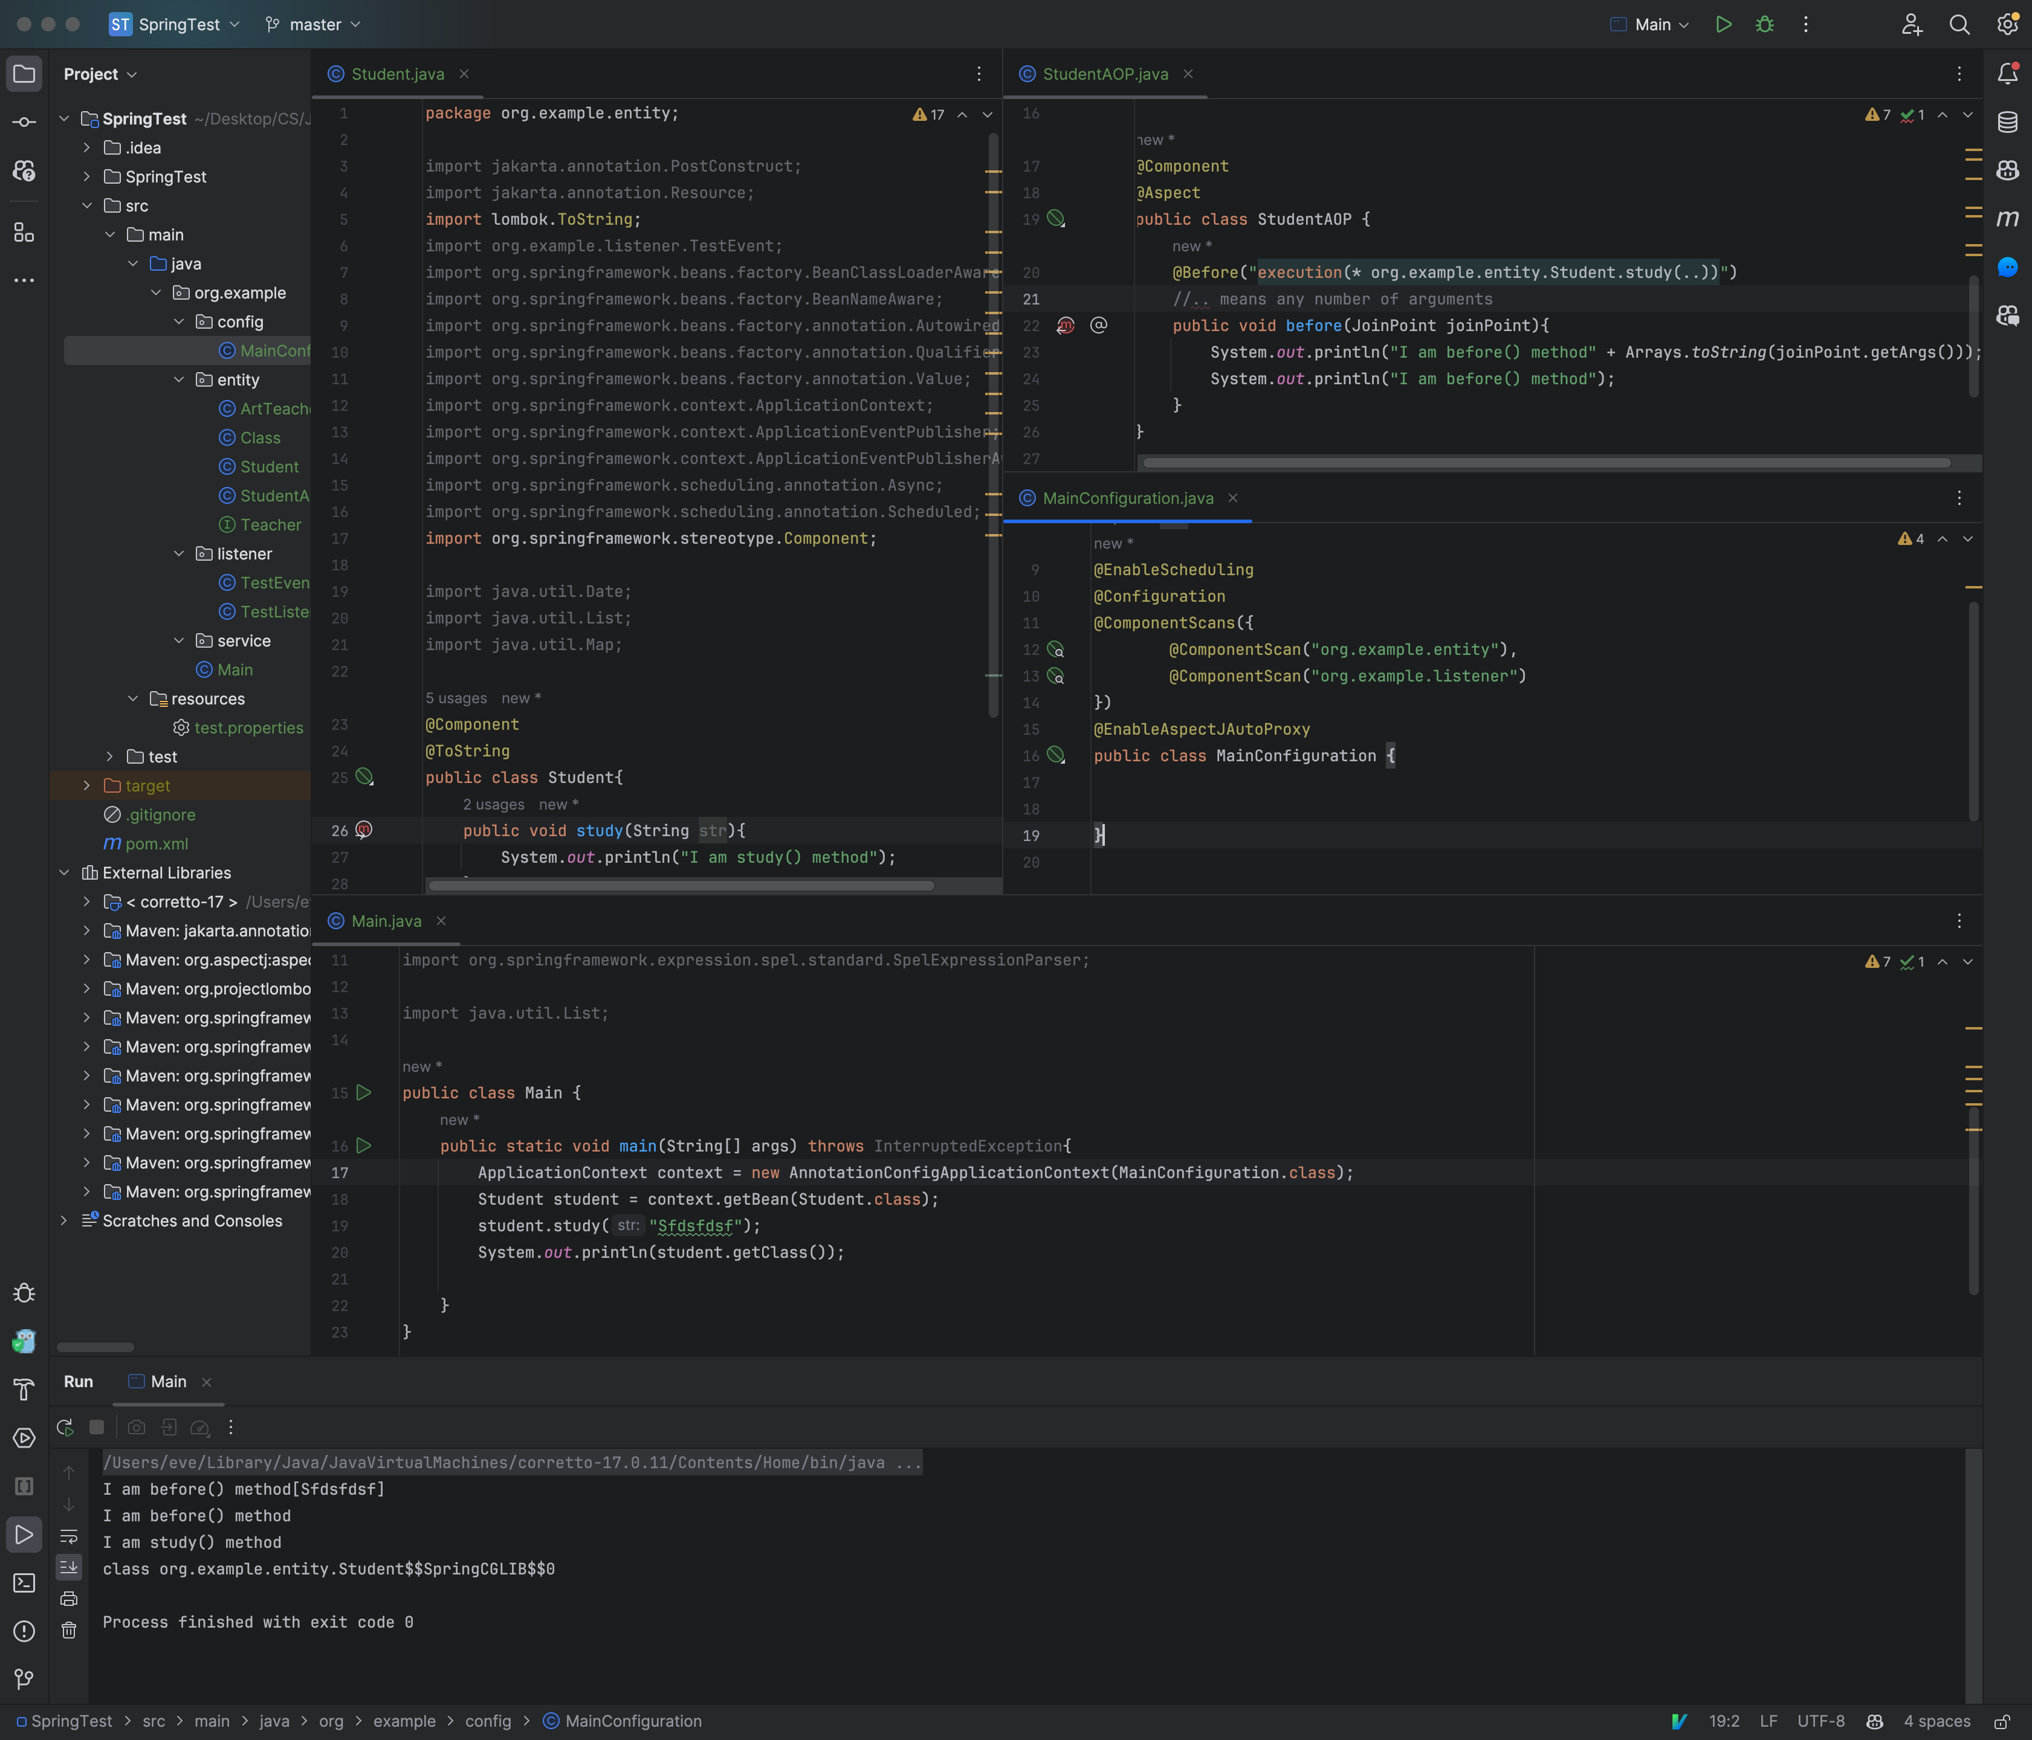Rerun Main in Run panel
This screenshot has width=2032, height=1740.
(x=65, y=1427)
